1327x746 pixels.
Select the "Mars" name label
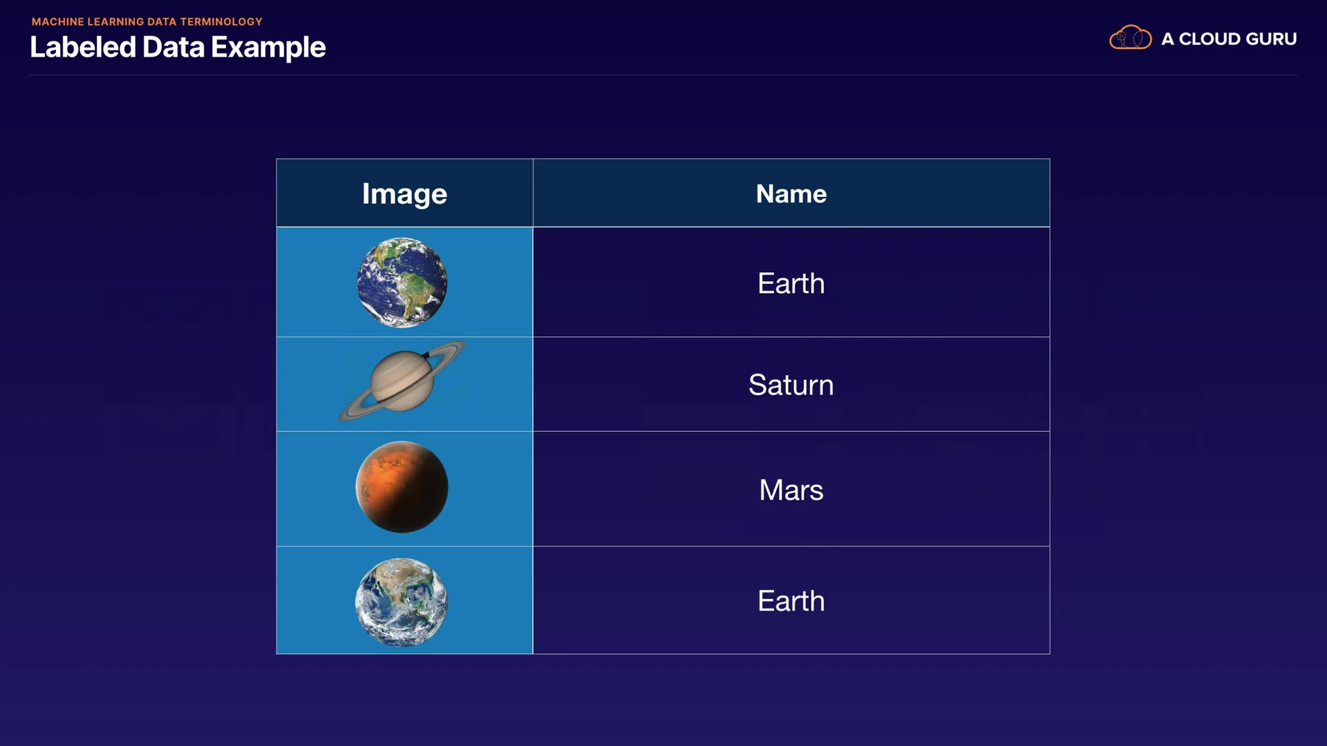791,490
